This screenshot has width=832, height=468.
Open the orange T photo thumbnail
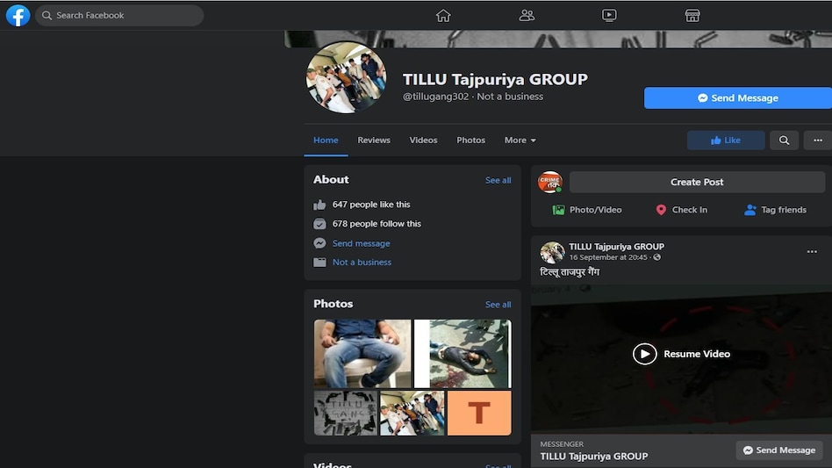479,414
